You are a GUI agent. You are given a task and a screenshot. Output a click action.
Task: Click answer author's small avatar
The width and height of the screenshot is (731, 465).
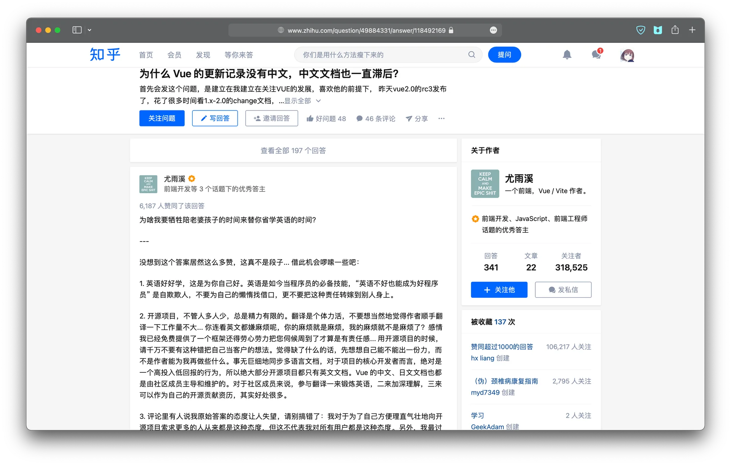(148, 184)
